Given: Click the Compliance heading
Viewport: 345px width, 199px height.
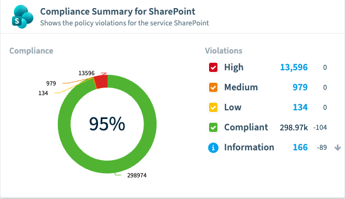Looking at the screenshot, I should (31, 51).
